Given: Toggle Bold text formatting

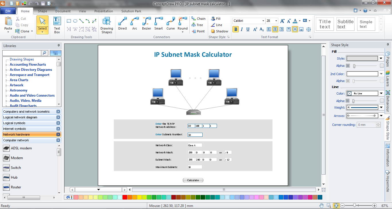Looking at the screenshot, I should pyautogui.click(x=236, y=29).
